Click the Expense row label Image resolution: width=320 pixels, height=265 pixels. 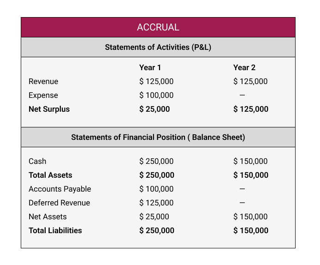43,95
